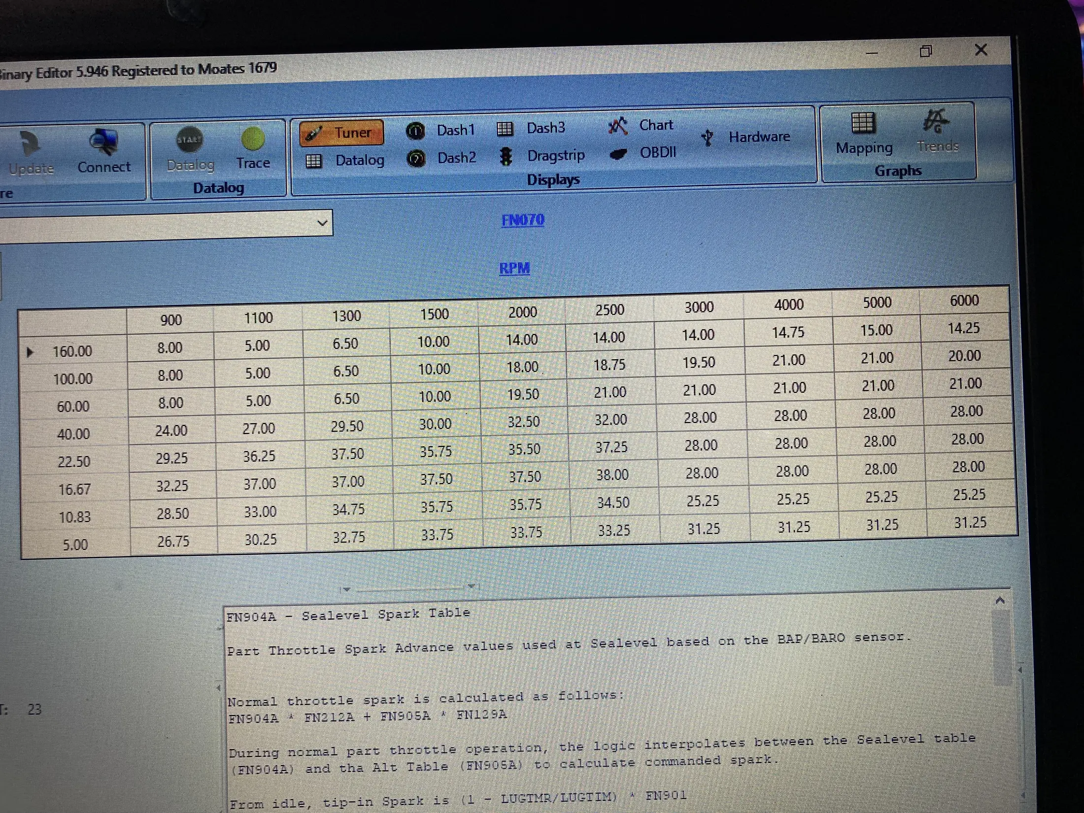
Task: Click the description panel scroll up arrow
Action: [x=1000, y=600]
